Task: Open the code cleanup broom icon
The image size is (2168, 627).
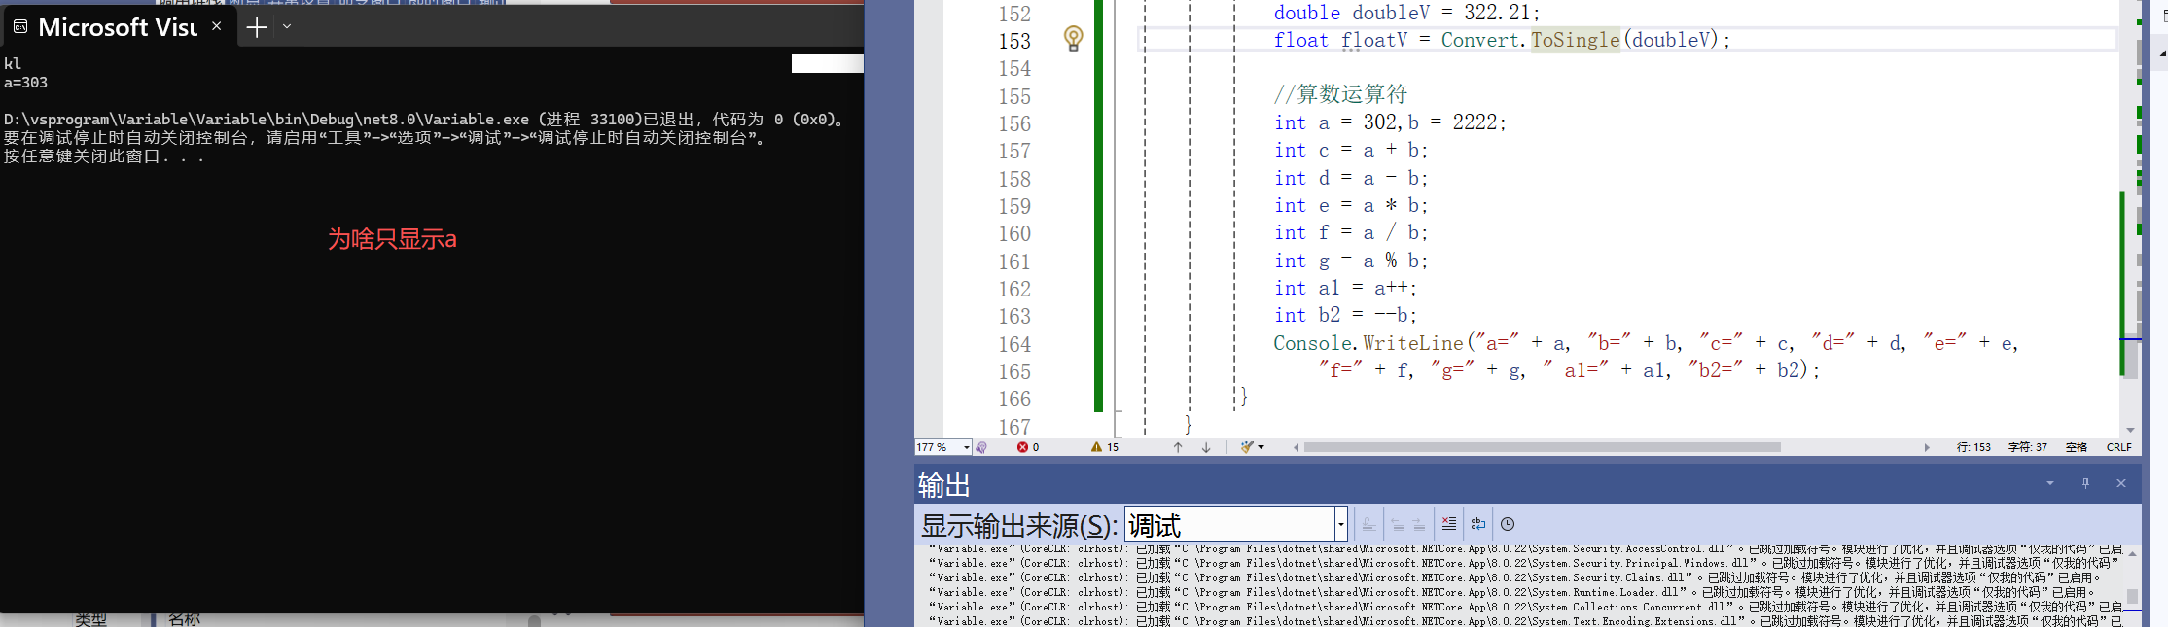Action: click(1246, 447)
